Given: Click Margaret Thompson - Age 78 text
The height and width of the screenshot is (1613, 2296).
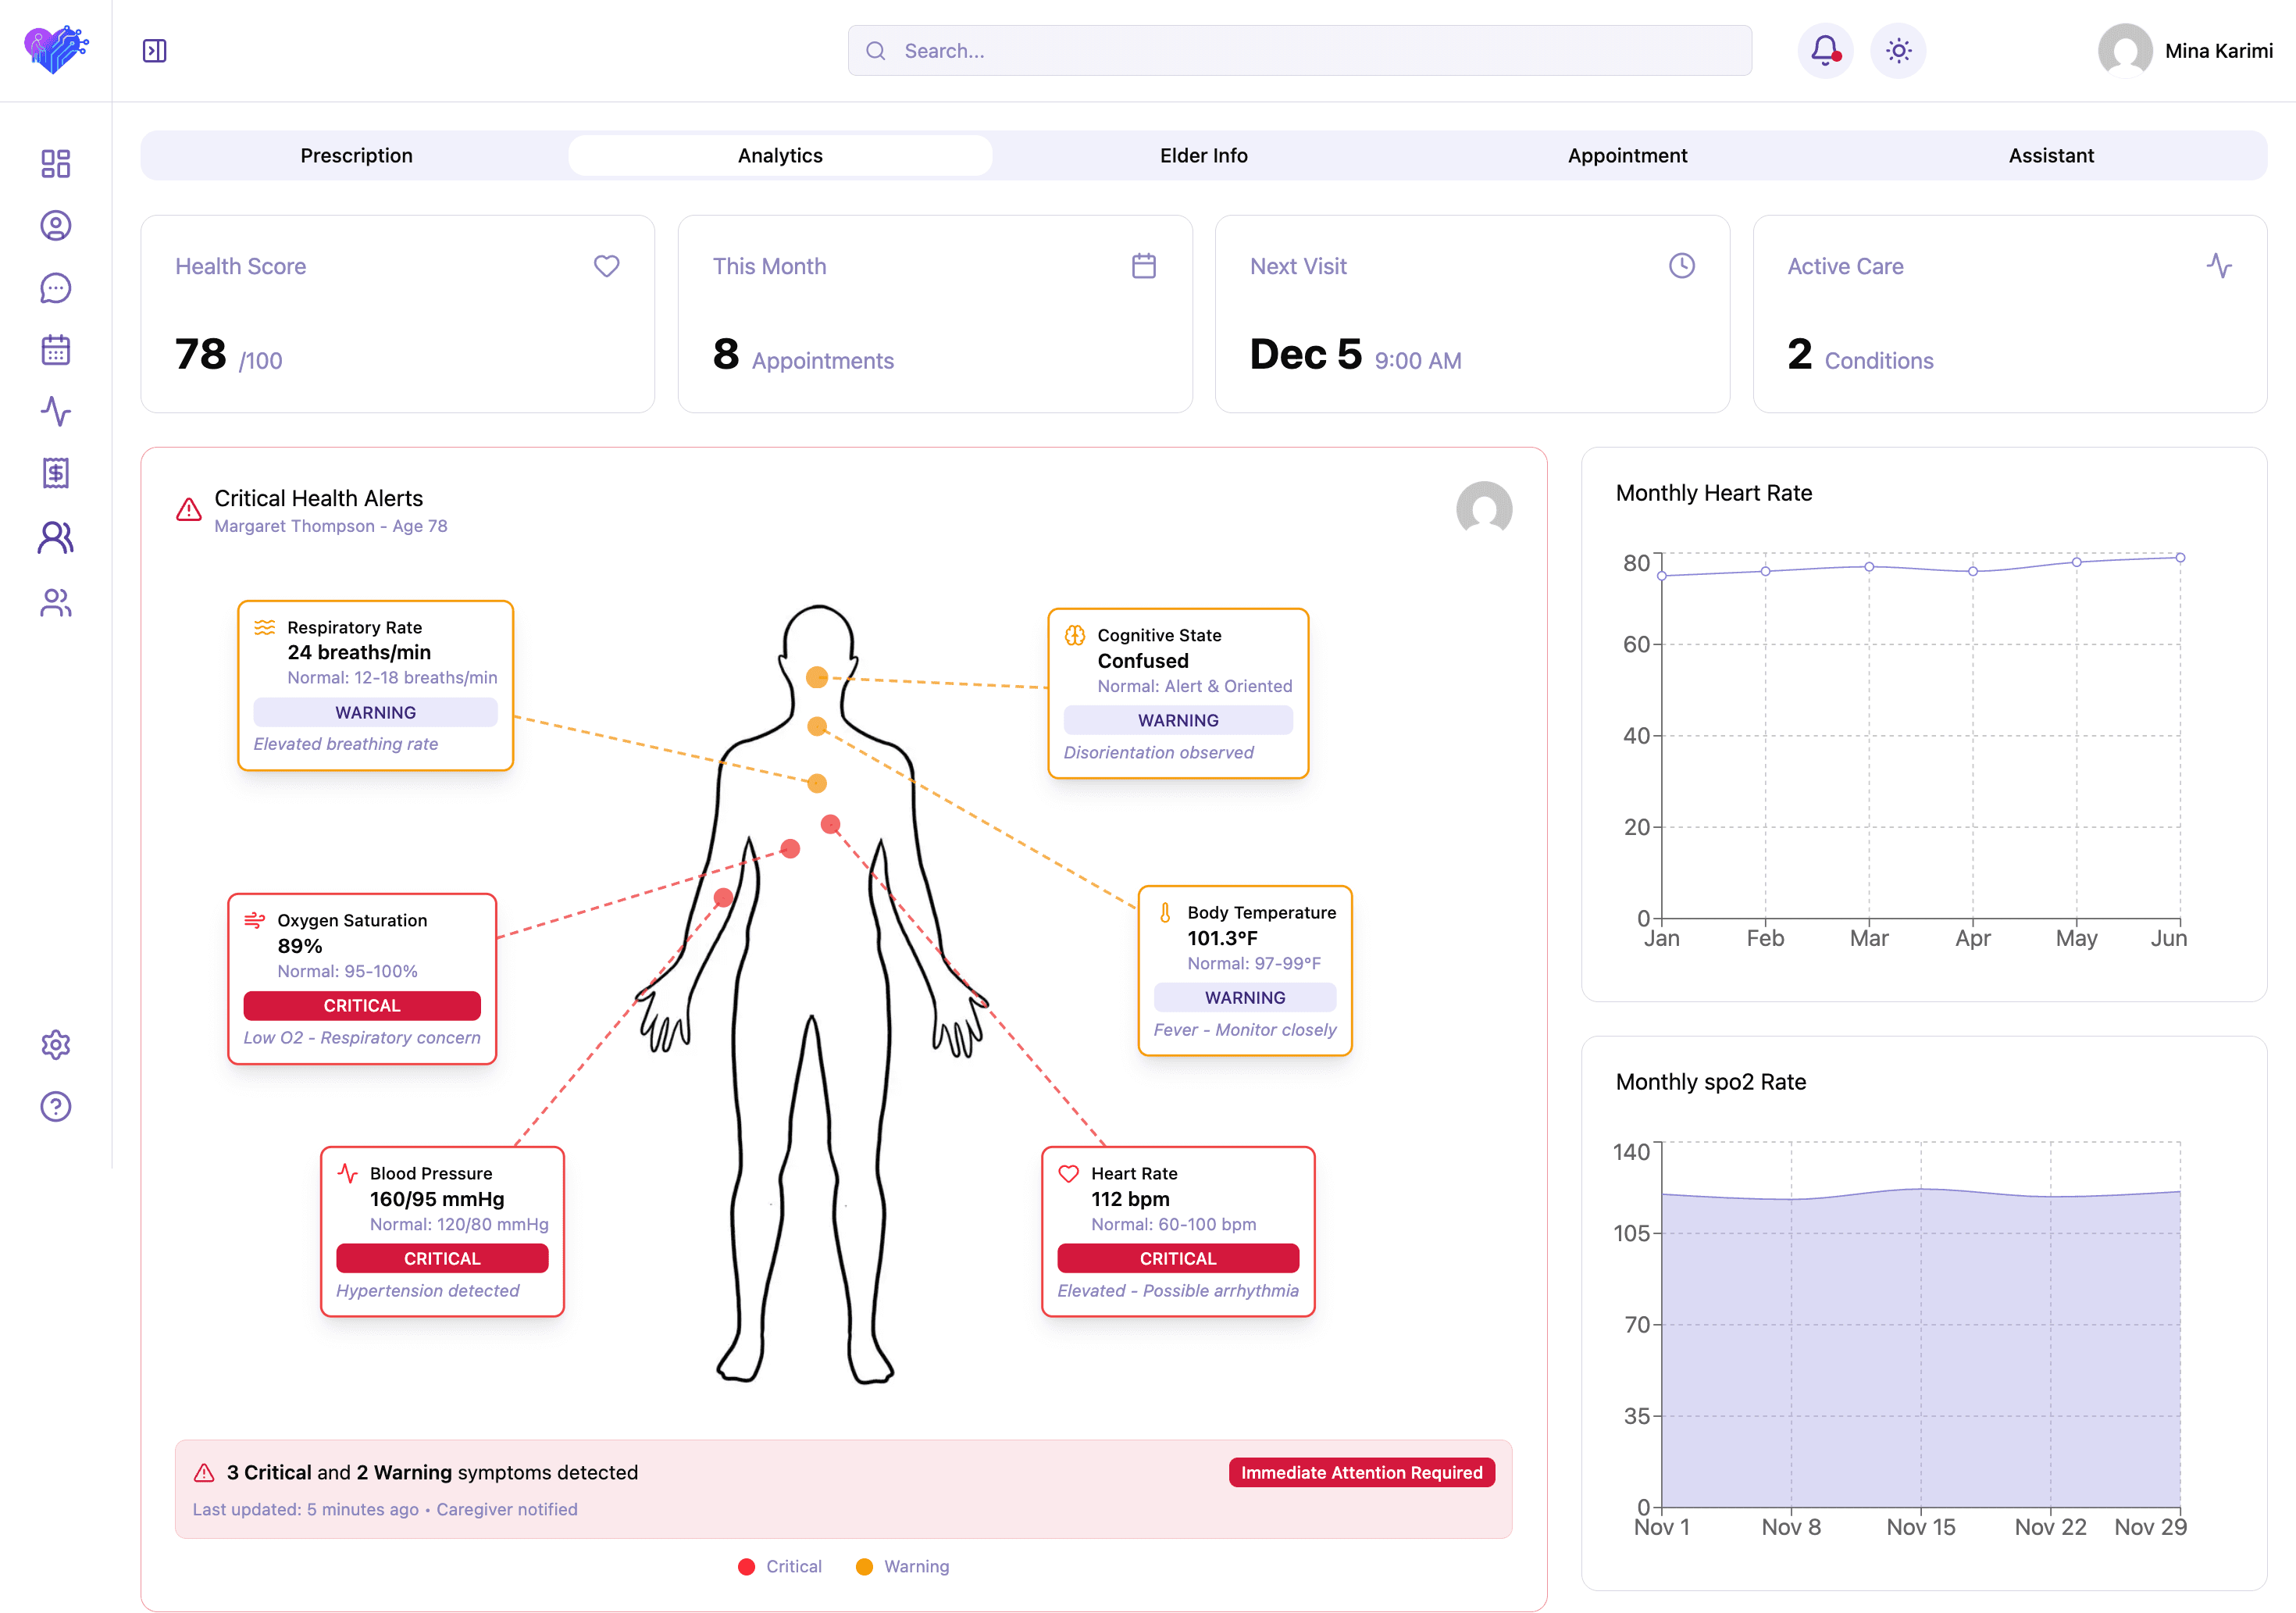Looking at the screenshot, I should 331,526.
